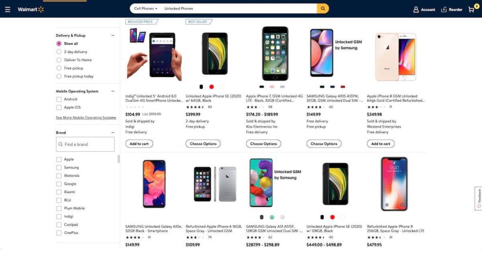Check the Android operating system box

click(x=59, y=99)
